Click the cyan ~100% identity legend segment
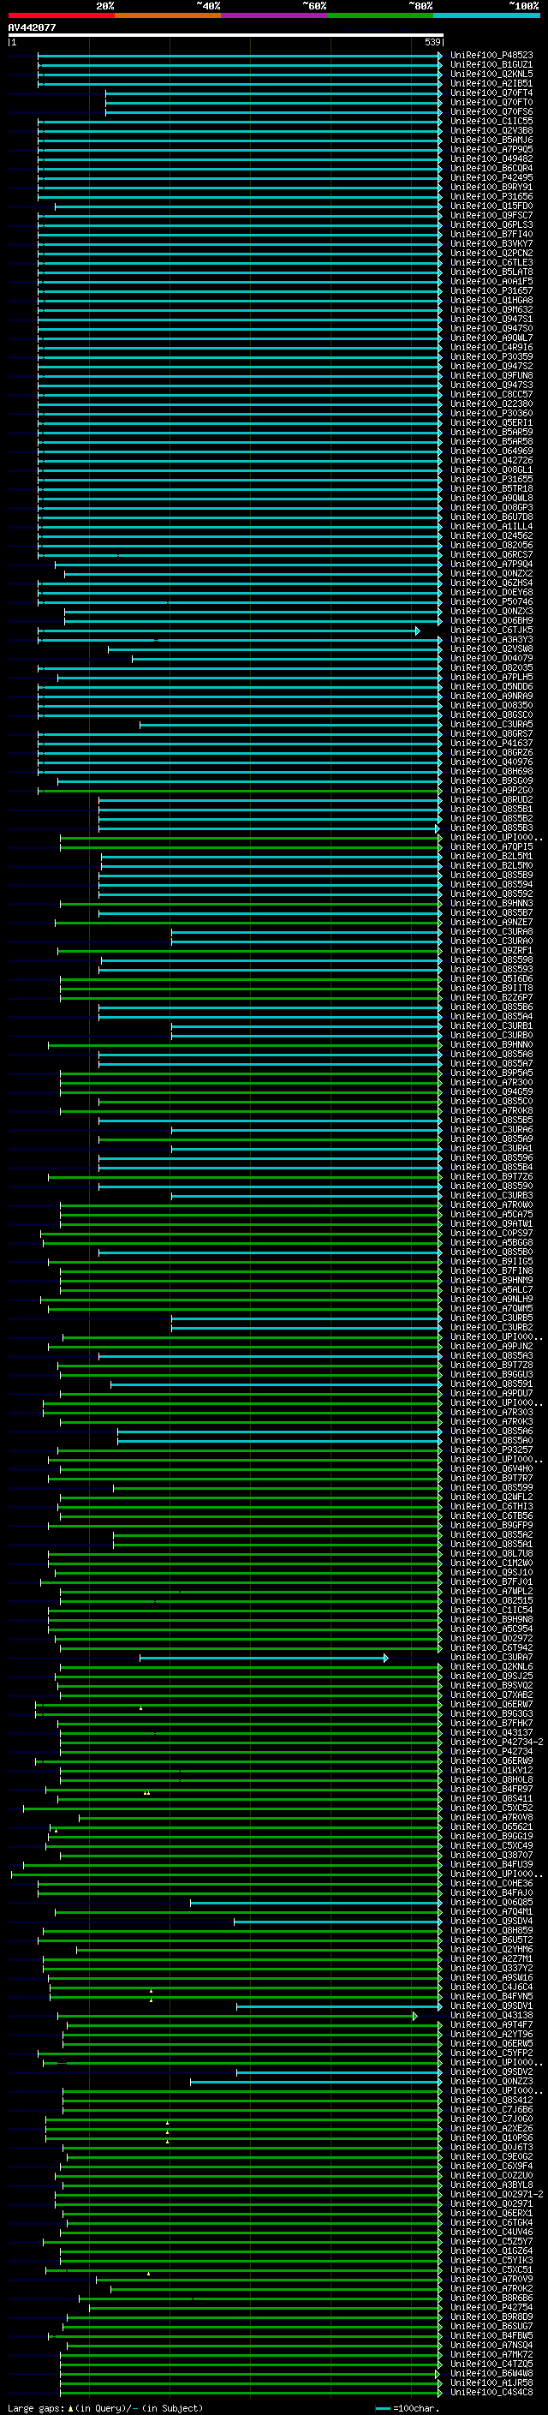This screenshot has height=2415, width=548. [486, 15]
